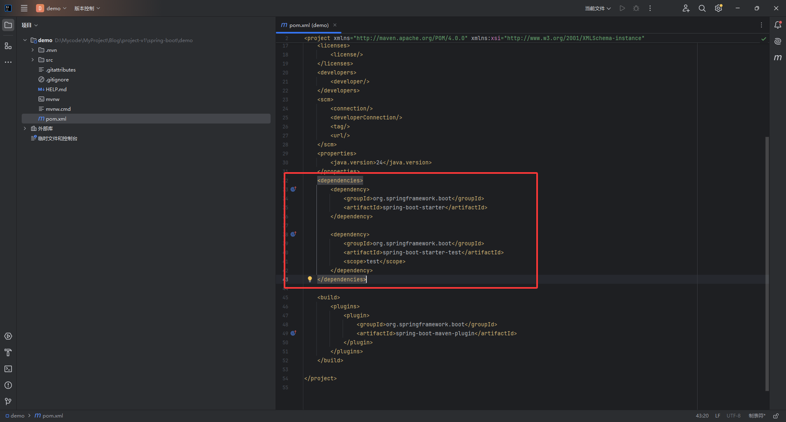Click the Search Everywhere magnifier icon
Screen dimensions: 786x422
(x=702, y=8)
